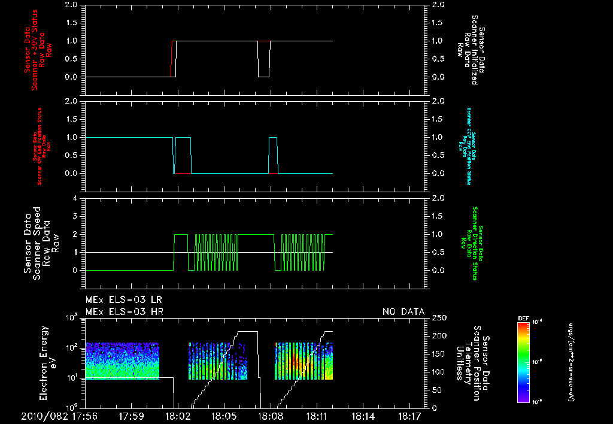The image size is (613, 424).
Task: Click the "18:05" time axis label
Action: point(224,416)
